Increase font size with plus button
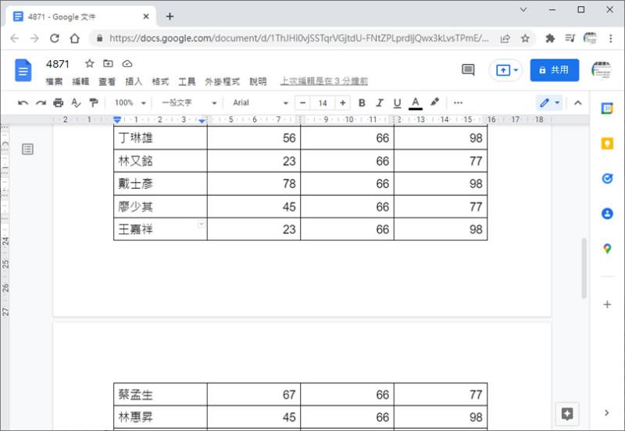Screen dimensions: 625x431 coord(342,103)
